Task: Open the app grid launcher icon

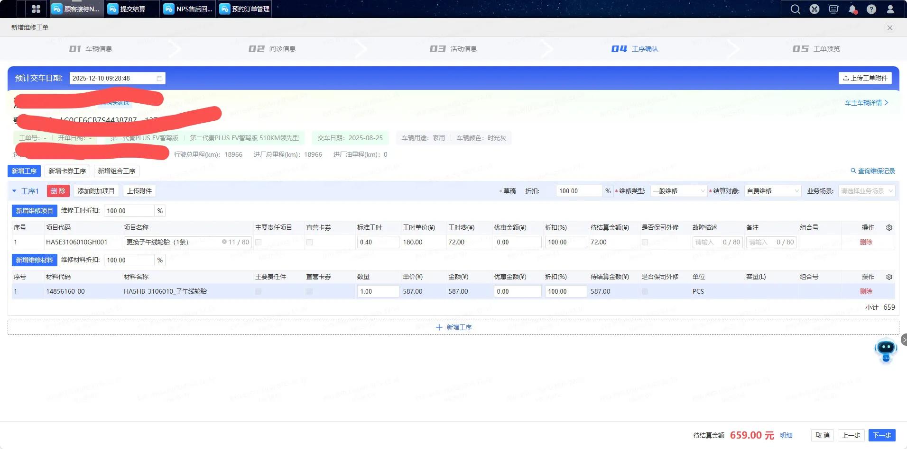Action: (x=36, y=9)
